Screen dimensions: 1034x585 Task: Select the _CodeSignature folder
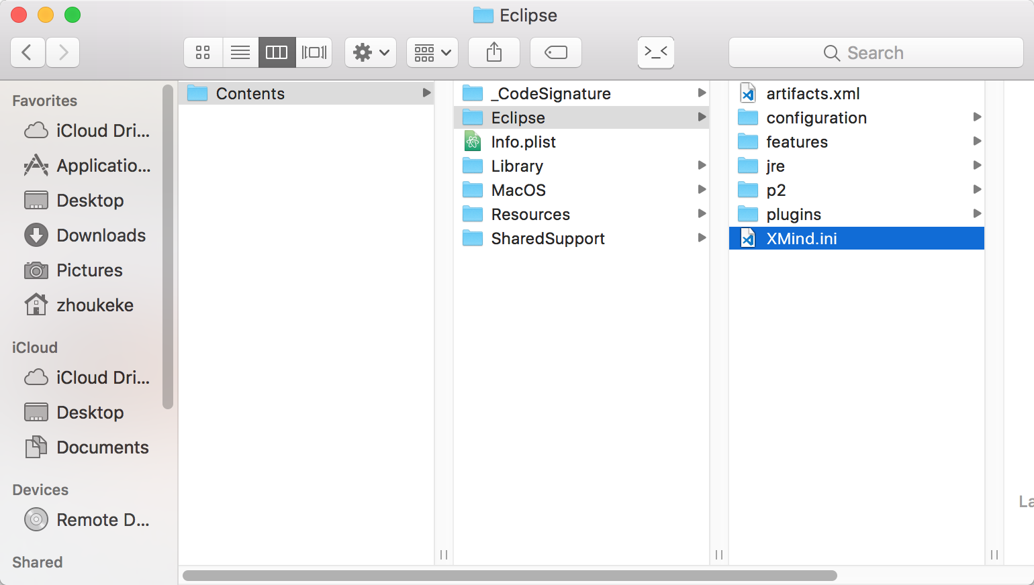(581, 93)
